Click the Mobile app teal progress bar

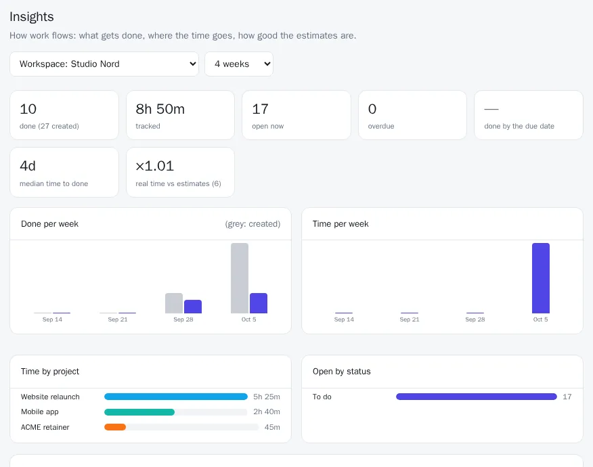tap(139, 412)
